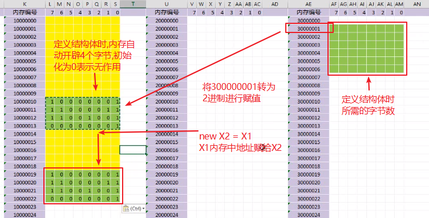Click the 内存编号 cell in column AE
The height and width of the screenshot is (218, 429).
[309, 13]
